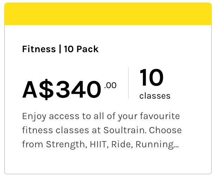Click the large number 10

pos(152,78)
